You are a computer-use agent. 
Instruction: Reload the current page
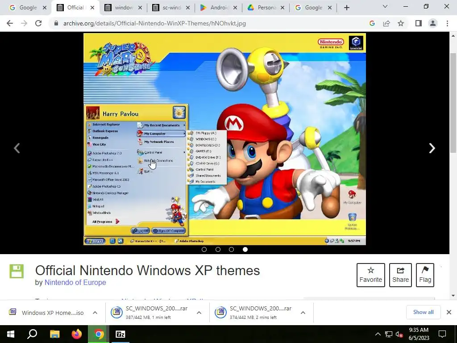[x=38, y=23]
